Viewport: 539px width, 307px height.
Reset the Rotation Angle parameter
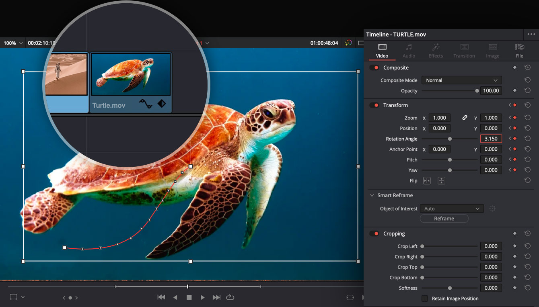coord(527,138)
